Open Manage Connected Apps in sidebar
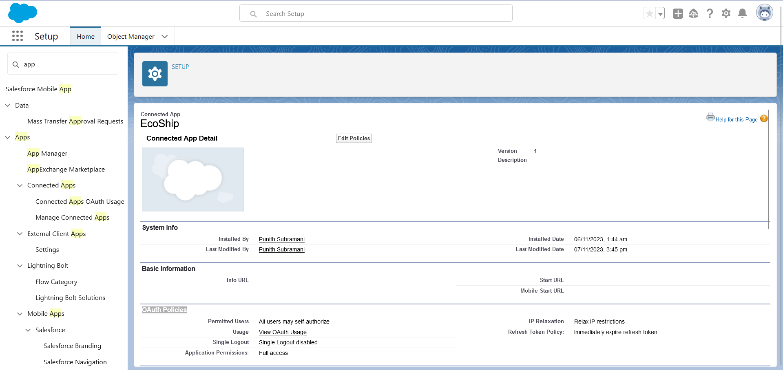The width and height of the screenshot is (783, 370). coord(72,218)
